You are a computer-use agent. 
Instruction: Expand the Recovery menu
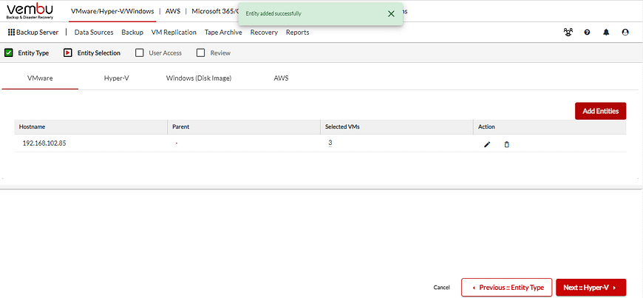coord(264,33)
